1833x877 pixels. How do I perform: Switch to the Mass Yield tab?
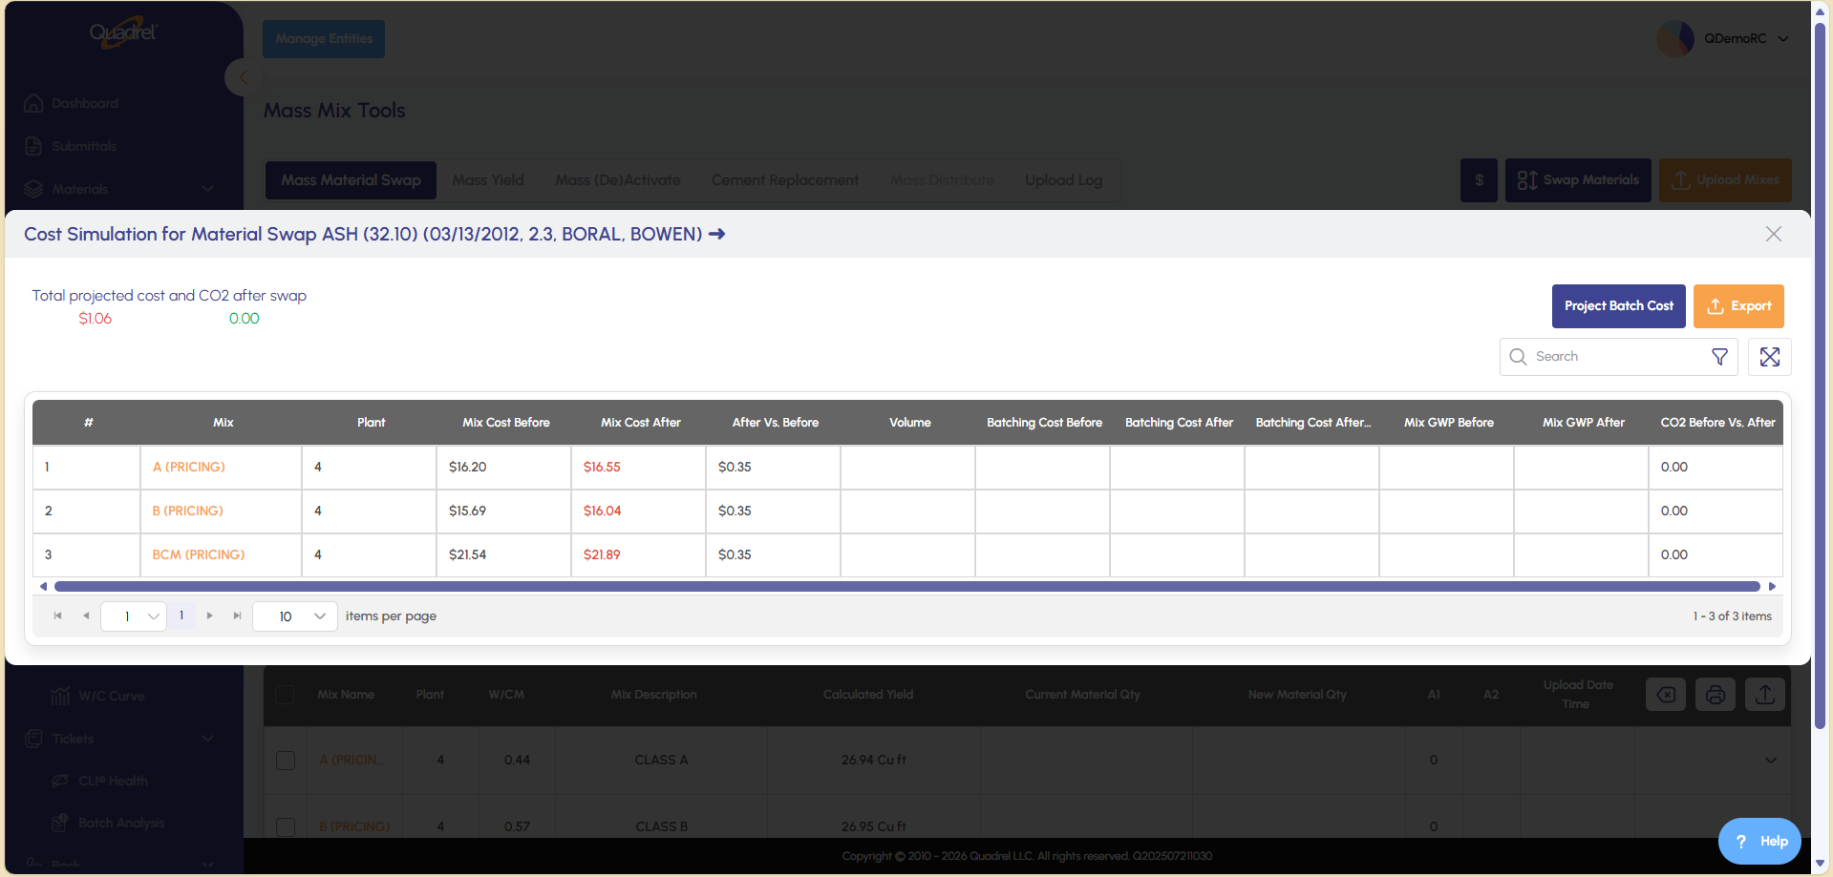[488, 180]
